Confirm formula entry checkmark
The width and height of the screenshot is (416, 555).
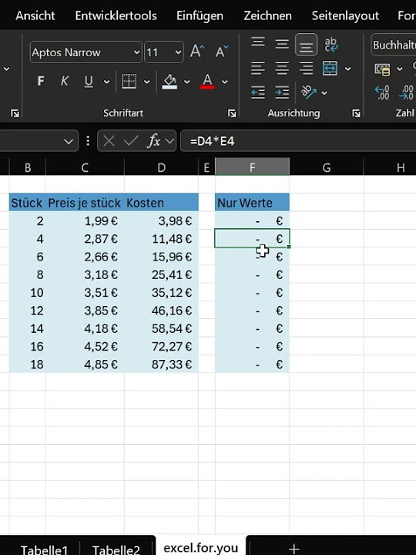coord(131,141)
